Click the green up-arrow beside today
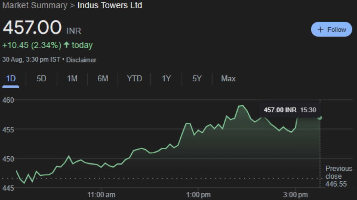The image size is (357, 200). (x=66, y=45)
